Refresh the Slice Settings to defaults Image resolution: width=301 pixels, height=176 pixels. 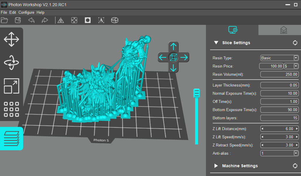tap(295, 43)
